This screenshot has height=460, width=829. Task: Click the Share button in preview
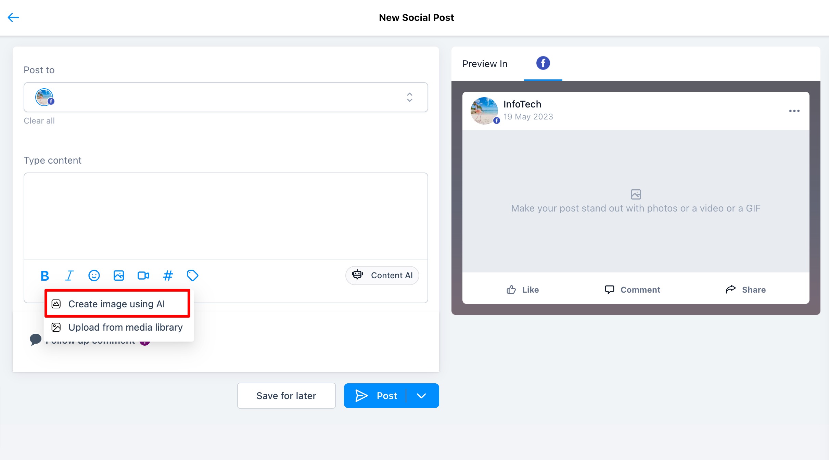(745, 290)
